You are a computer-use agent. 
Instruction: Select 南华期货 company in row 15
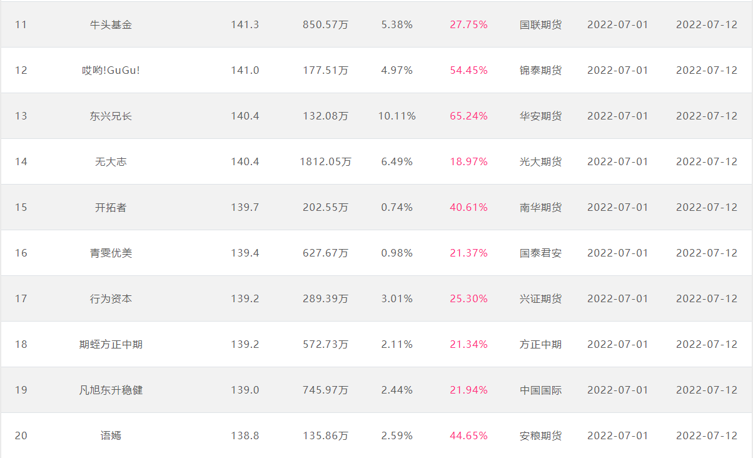click(x=540, y=208)
